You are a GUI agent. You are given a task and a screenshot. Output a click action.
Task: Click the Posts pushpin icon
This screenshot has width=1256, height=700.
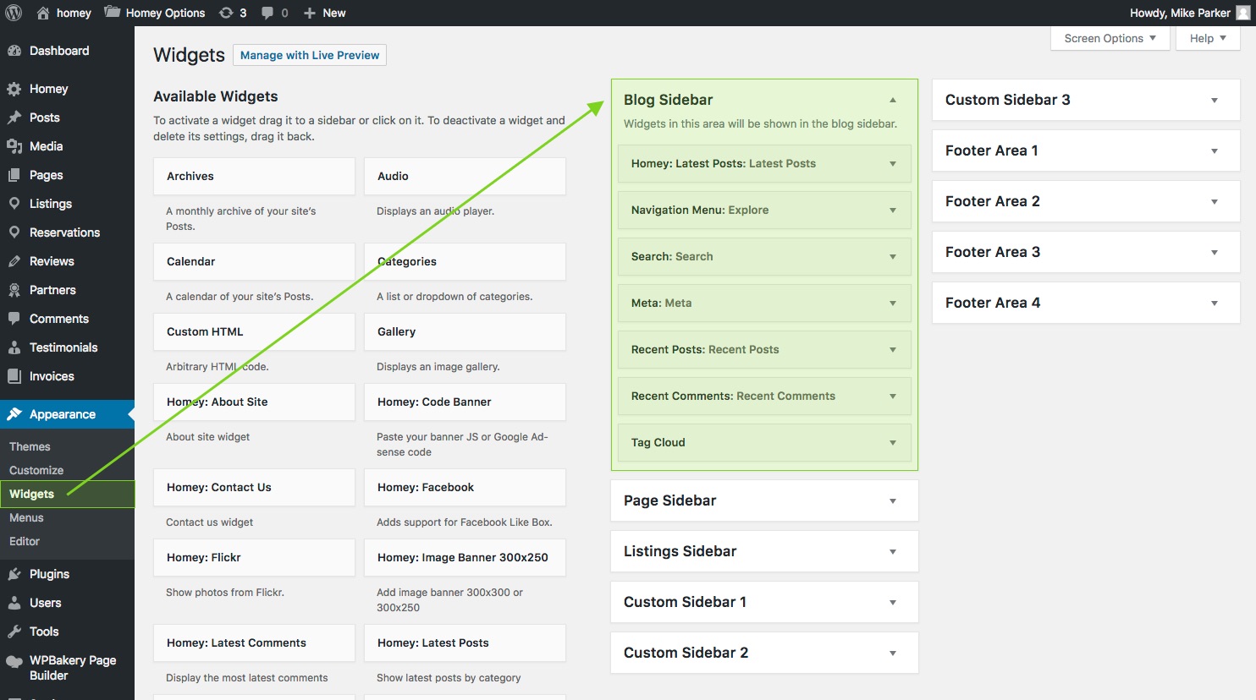pyautogui.click(x=14, y=118)
